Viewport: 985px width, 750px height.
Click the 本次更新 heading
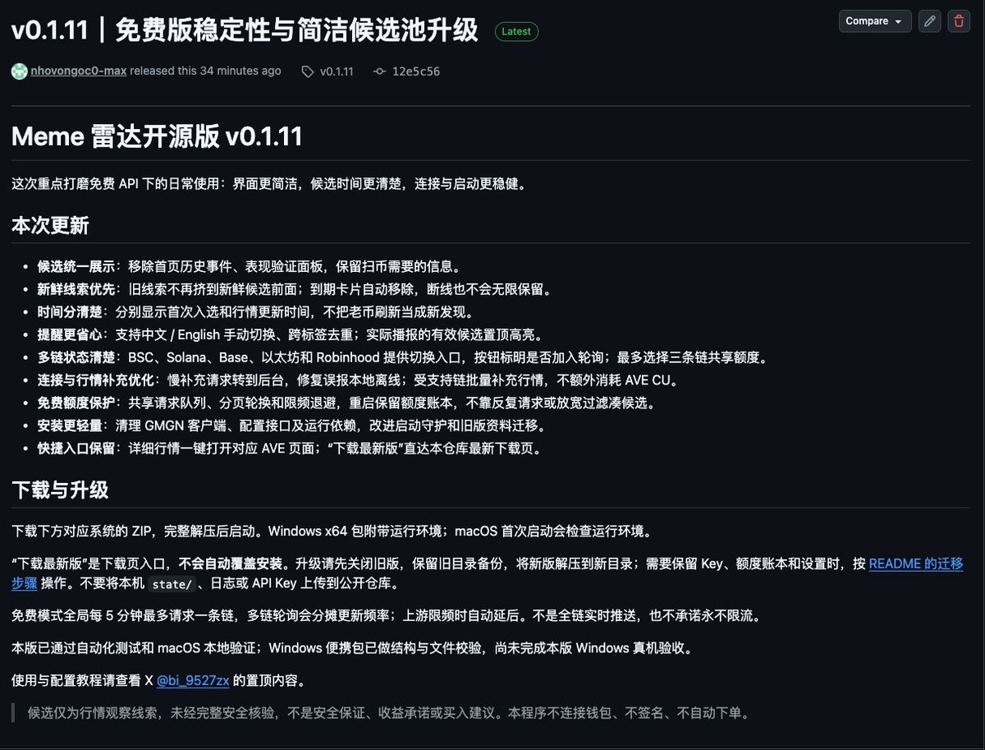coord(50,225)
